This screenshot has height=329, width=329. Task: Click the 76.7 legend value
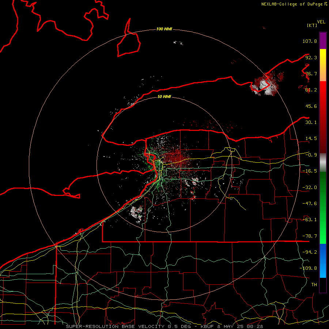pyautogui.click(x=311, y=73)
